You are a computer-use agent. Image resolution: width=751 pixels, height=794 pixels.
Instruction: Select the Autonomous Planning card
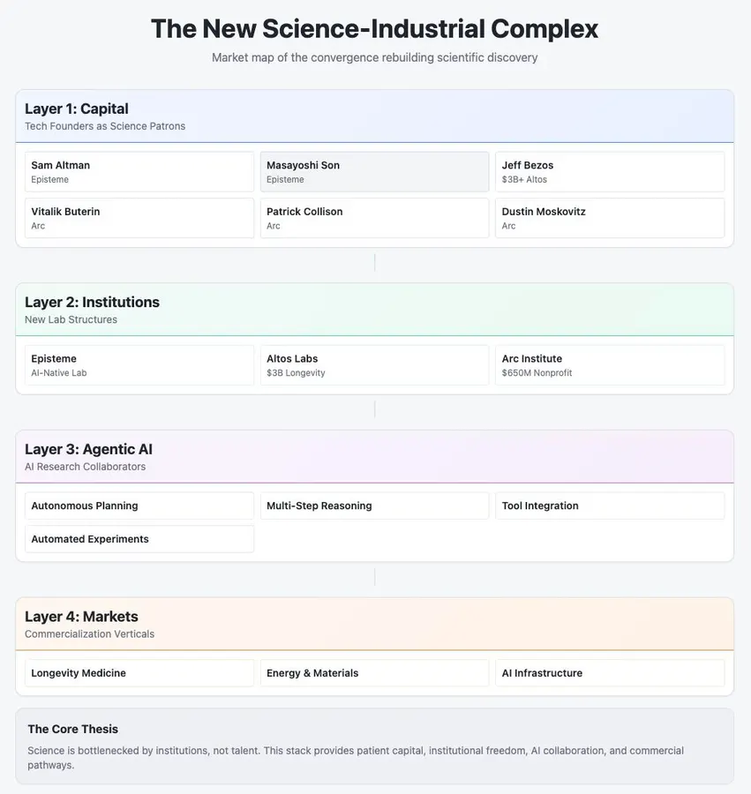139,506
